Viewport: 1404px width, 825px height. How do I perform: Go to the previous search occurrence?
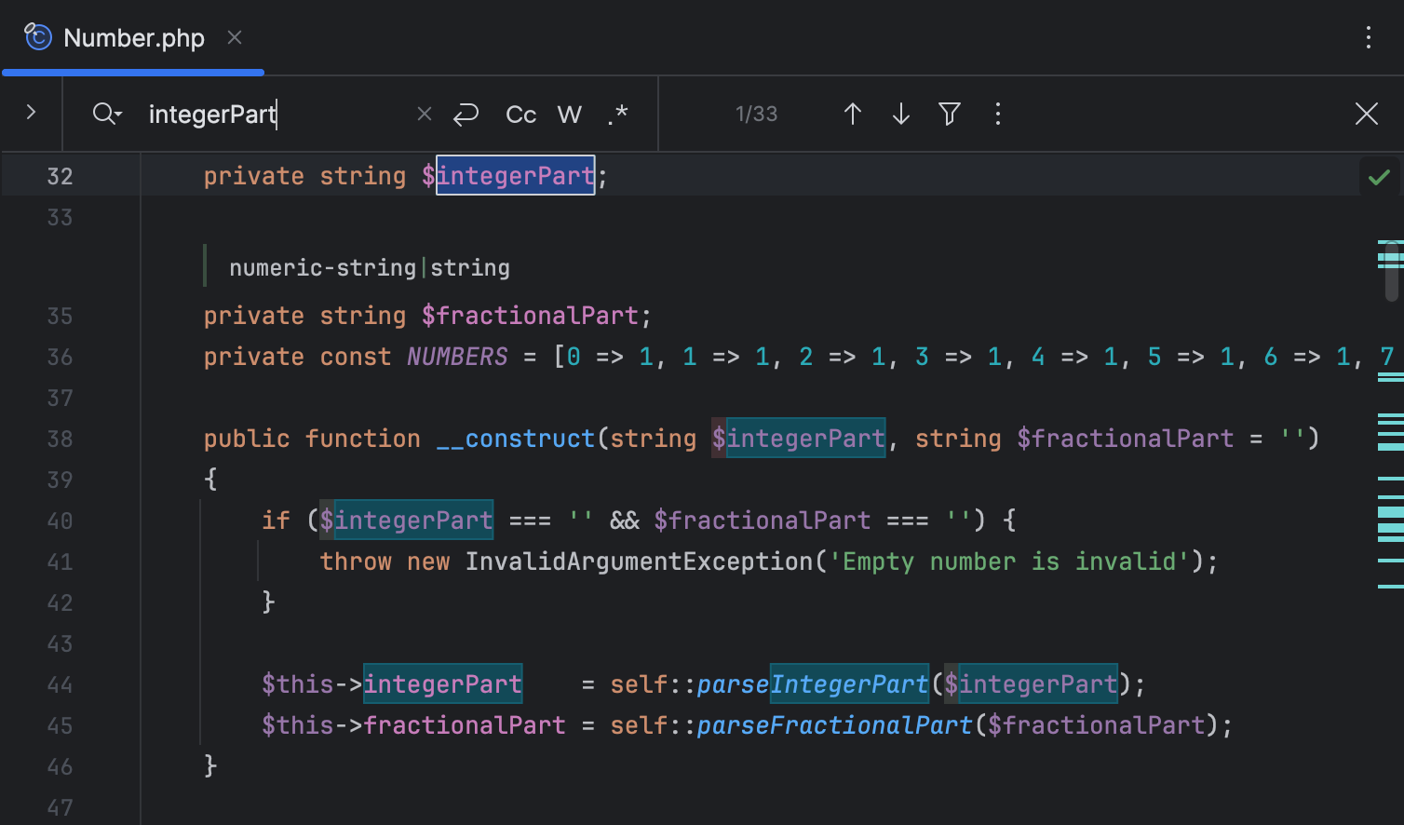[852, 114]
